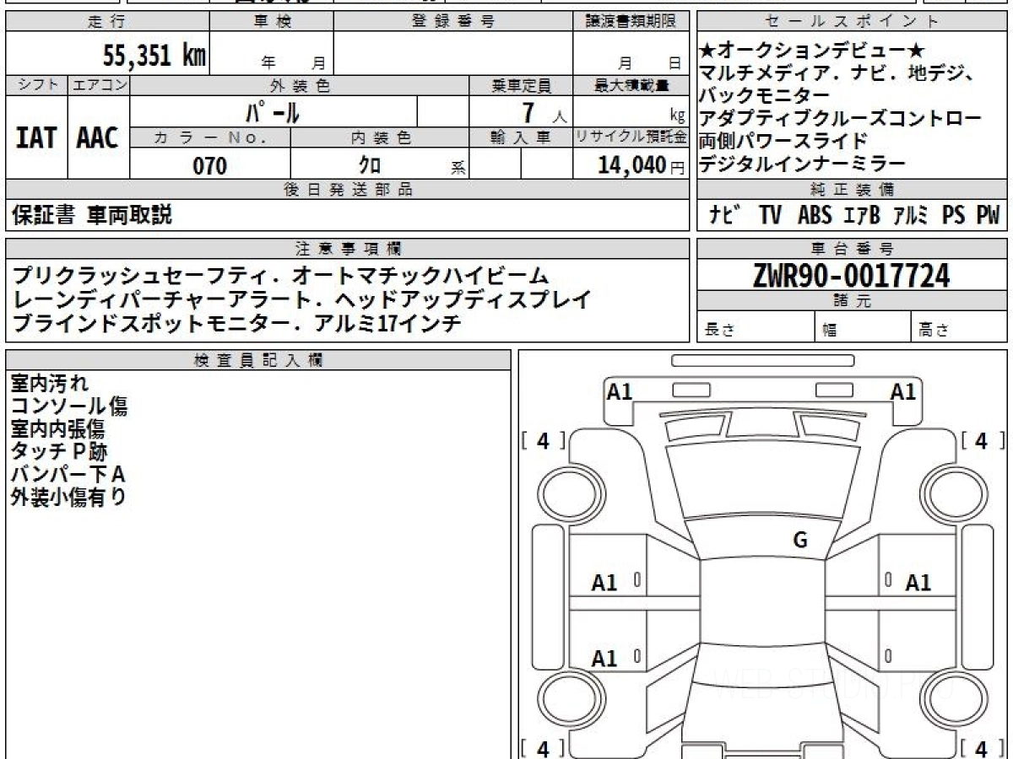The image size is (1013, 759).
Task: Click the "両側パワースライド" line
Action: click(x=783, y=140)
